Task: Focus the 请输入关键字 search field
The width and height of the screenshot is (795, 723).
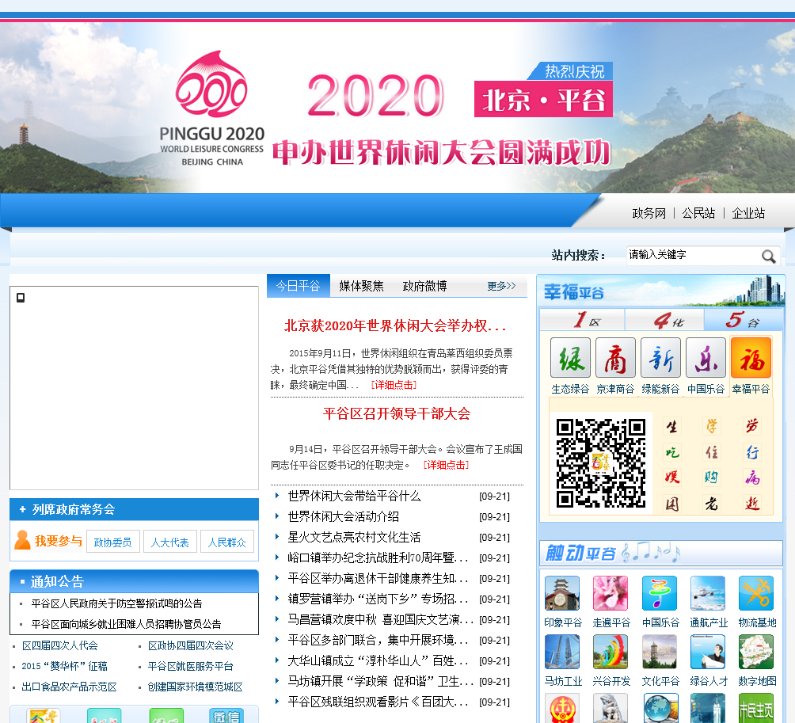Action: (694, 255)
